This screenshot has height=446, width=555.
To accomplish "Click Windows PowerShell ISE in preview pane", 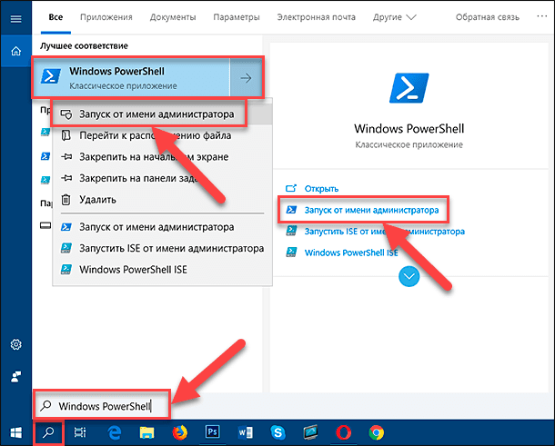I will [x=351, y=253].
